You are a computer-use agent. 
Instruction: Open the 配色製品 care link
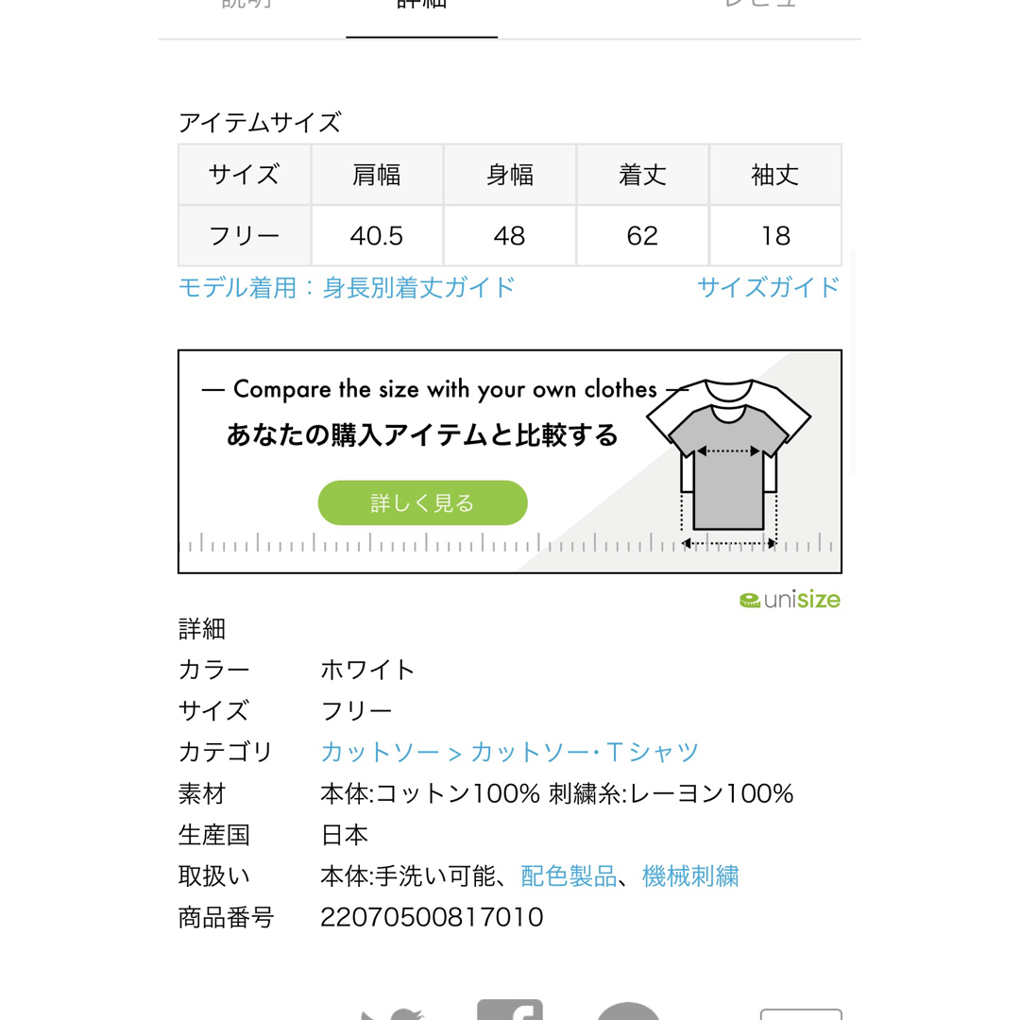point(569,876)
